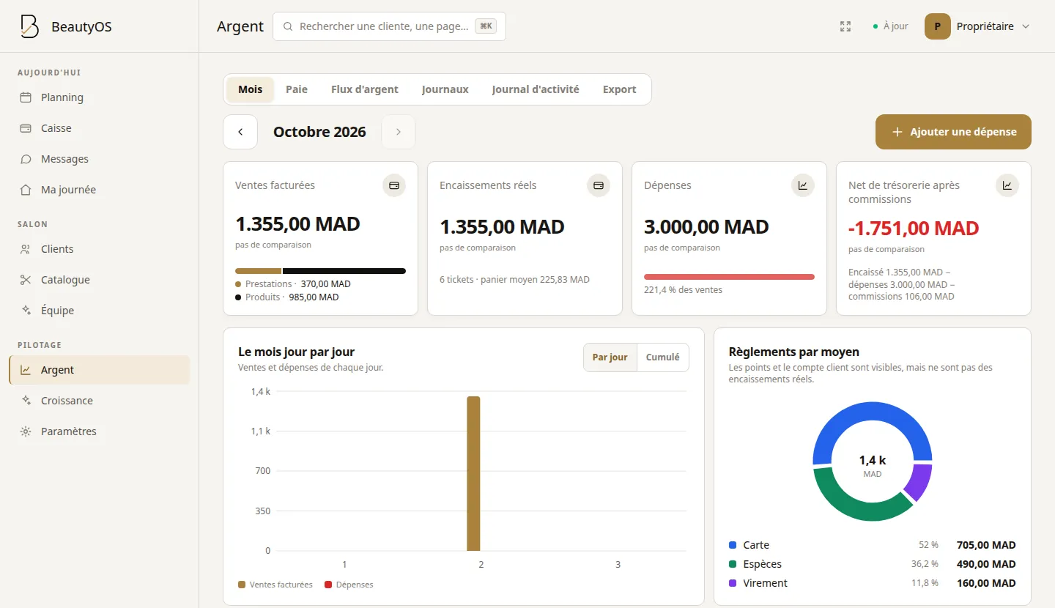Click the Espèces green legend swatch
This screenshot has width=1055, height=608.
[x=733, y=564]
